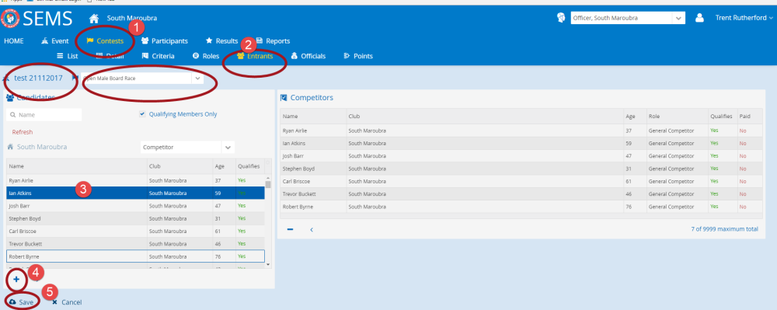Click the Officials icon
777x310 pixels.
click(x=294, y=56)
